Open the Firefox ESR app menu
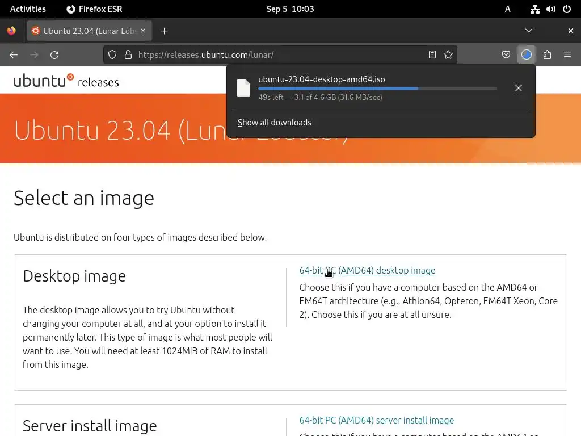Viewport: 581px width, 436px height. pyautogui.click(x=94, y=9)
